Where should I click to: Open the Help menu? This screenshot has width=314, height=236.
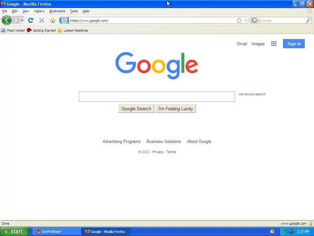pos(86,11)
